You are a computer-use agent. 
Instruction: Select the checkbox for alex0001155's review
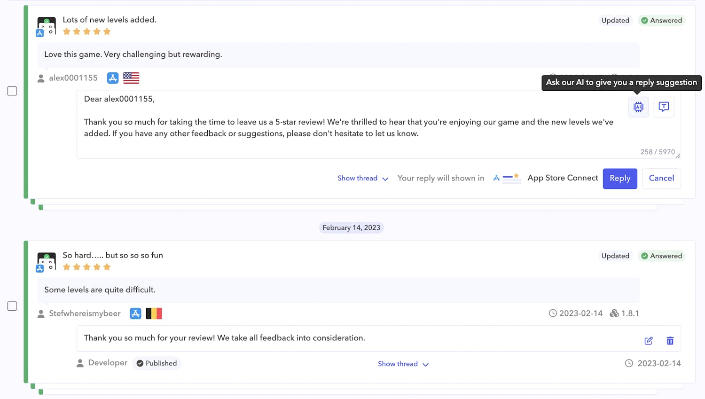pyautogui.click(x=12, y=91)
